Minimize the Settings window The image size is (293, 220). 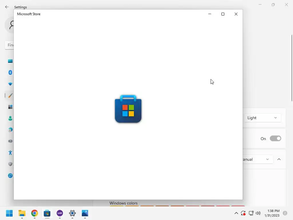click(260, 5)
